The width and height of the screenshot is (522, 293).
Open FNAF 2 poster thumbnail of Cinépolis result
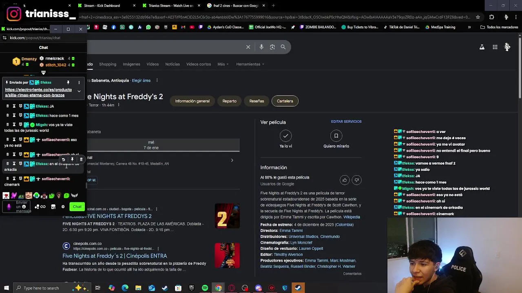tap(227, 256)
